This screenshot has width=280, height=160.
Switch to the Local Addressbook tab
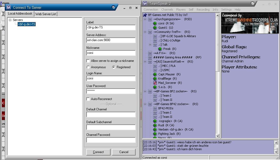click(x=20, y=14)
